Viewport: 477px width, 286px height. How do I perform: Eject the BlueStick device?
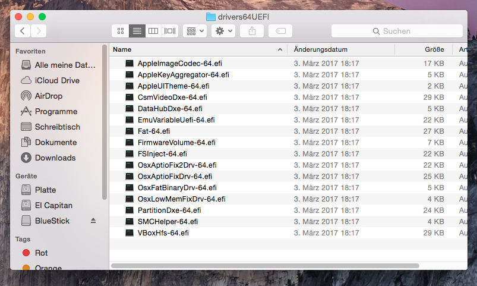[93, 221]
